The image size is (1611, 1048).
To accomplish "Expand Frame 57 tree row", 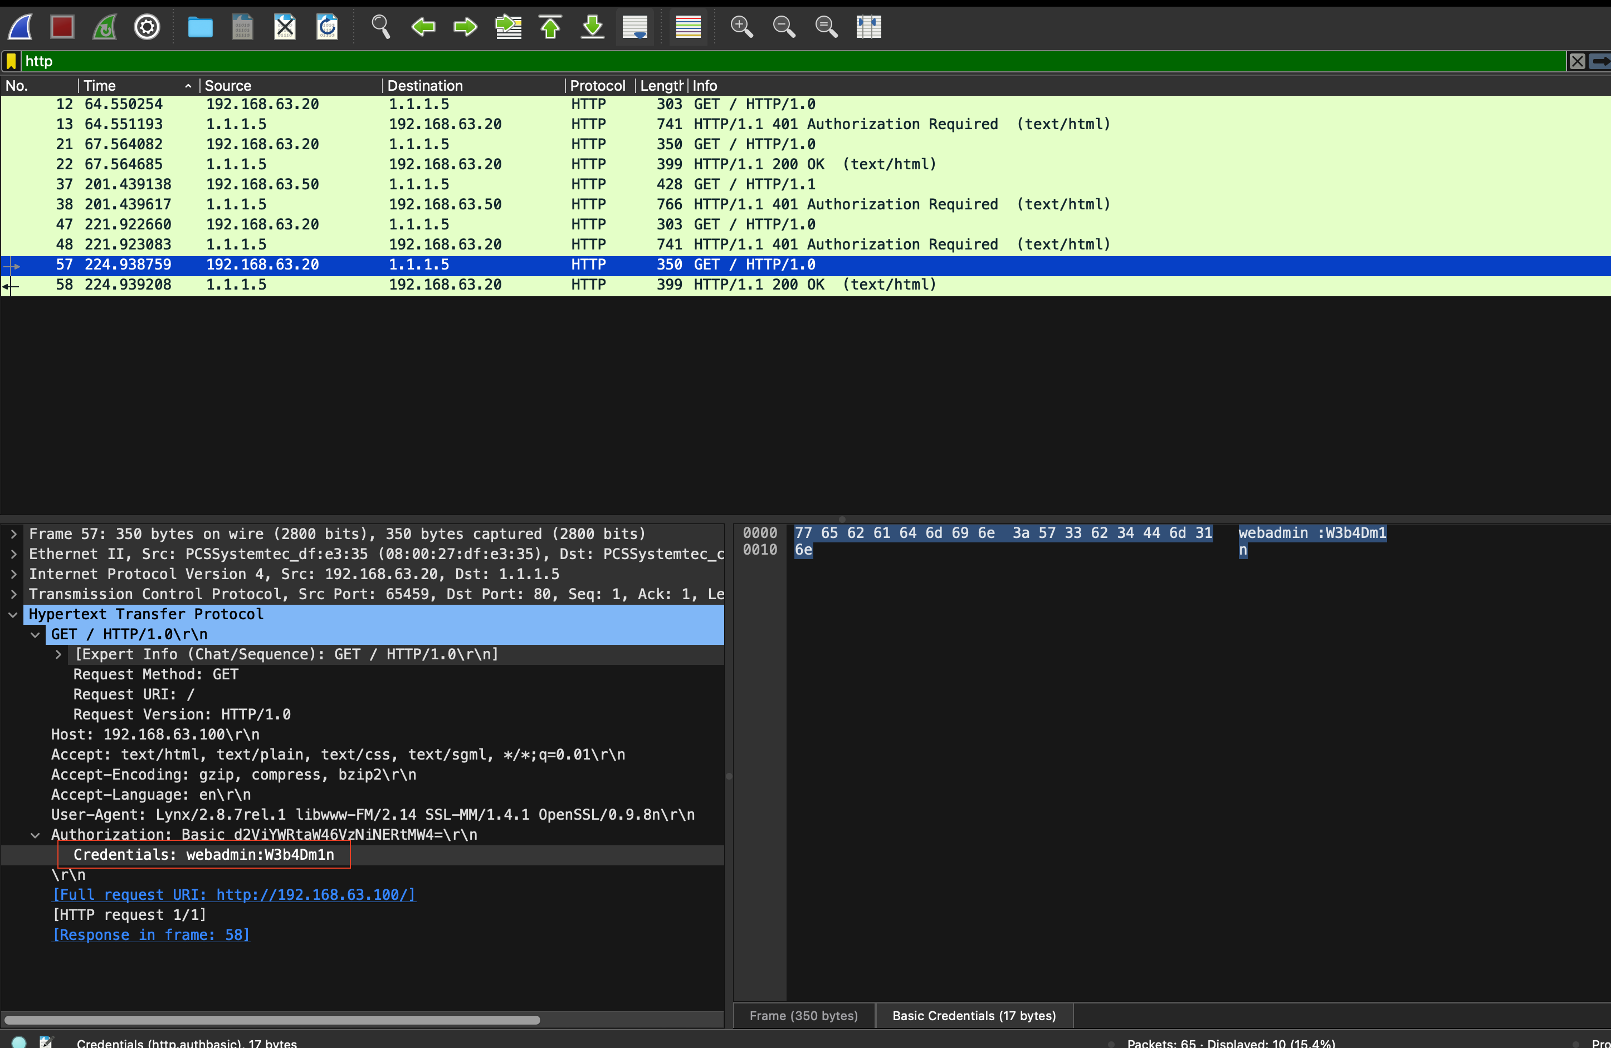I will click(13, 534).
